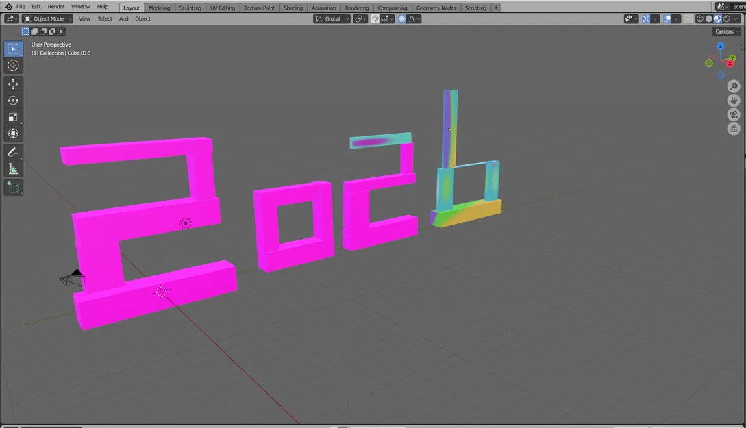Toggle X-ray view in header
This screenshot has width=746, height=428.
[x=688, y=19]
